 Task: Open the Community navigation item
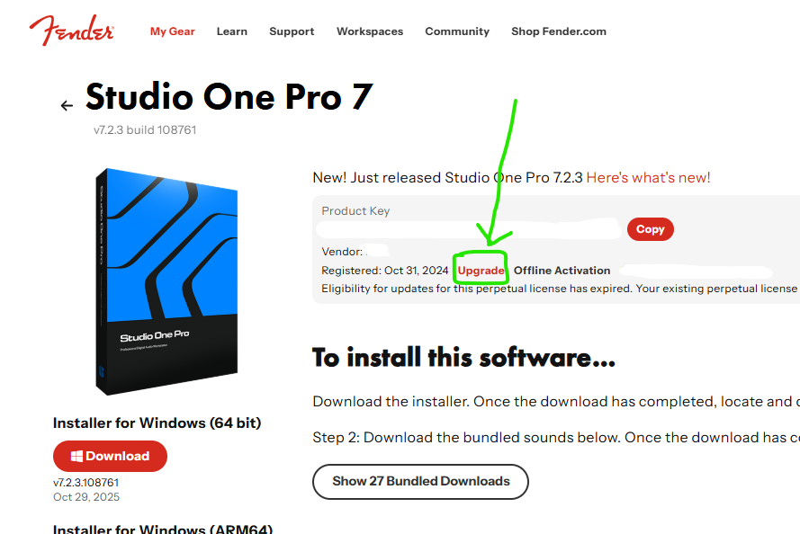[x=457, y=31]
